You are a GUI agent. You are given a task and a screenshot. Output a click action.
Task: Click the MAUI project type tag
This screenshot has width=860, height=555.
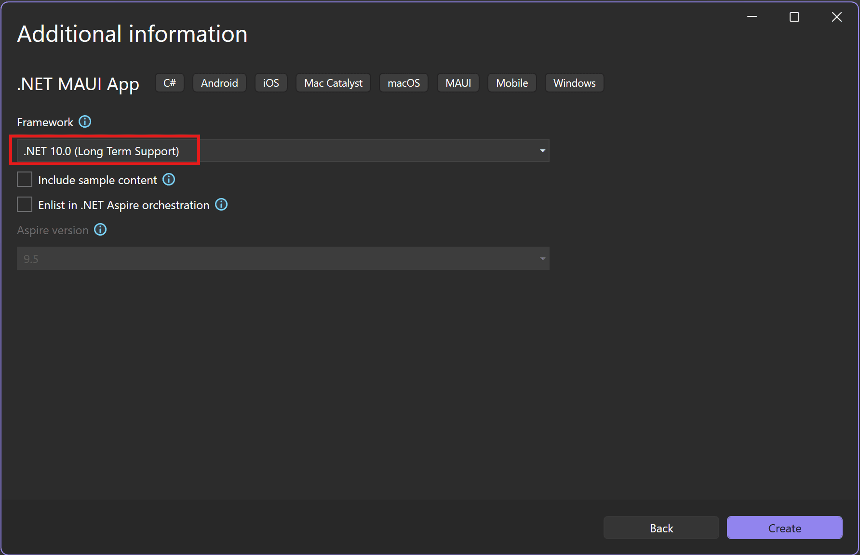pos(458,83)
